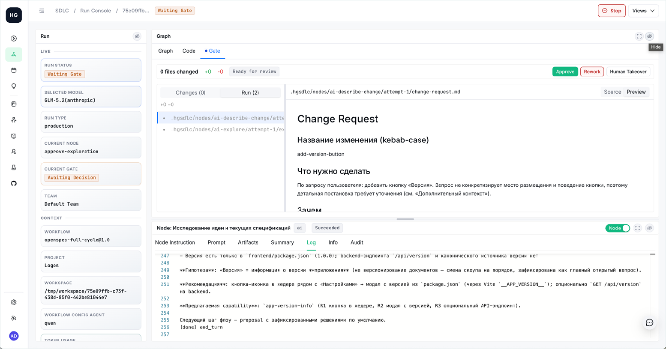Image resolution: width=666 pixels, height=349 pixels.
Task: Click the GitHub icon in the sidebar
Action: (x=14, y=183)
